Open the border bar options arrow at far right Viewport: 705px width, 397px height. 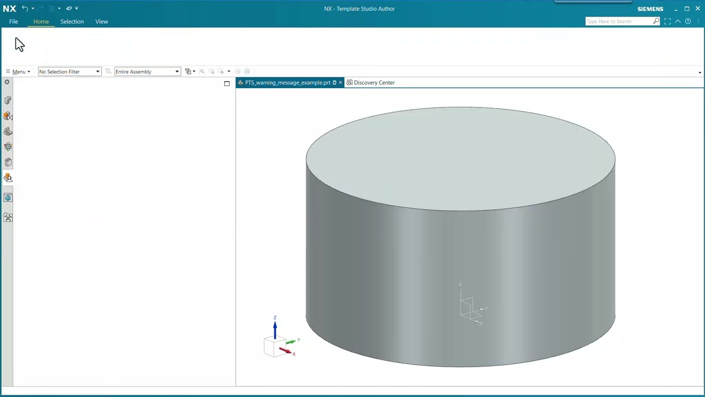pyautogui.click(x=700, y=72)
